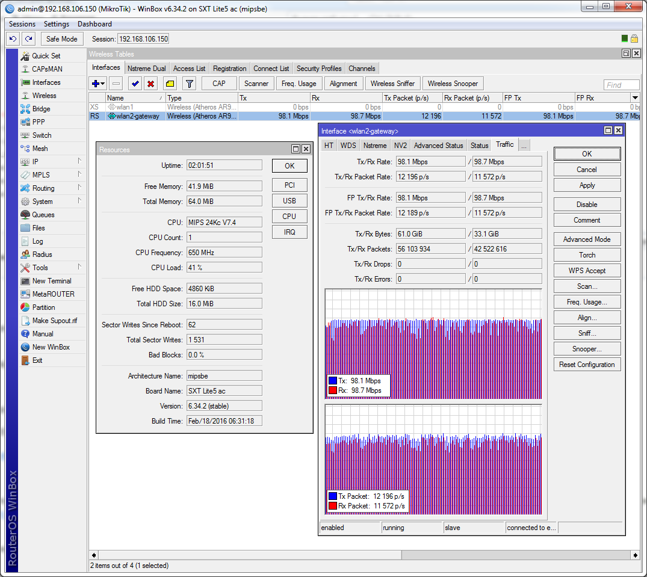Expand the IP submenu

pos(36,162)
